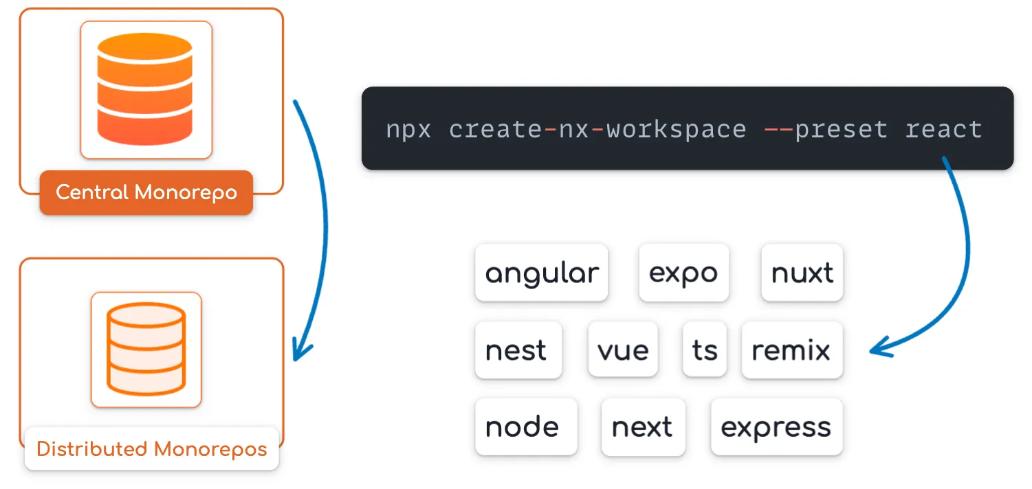Select the nest preset chip
1032x489 pixels.
pyautogui.click(x=517, y=350)
